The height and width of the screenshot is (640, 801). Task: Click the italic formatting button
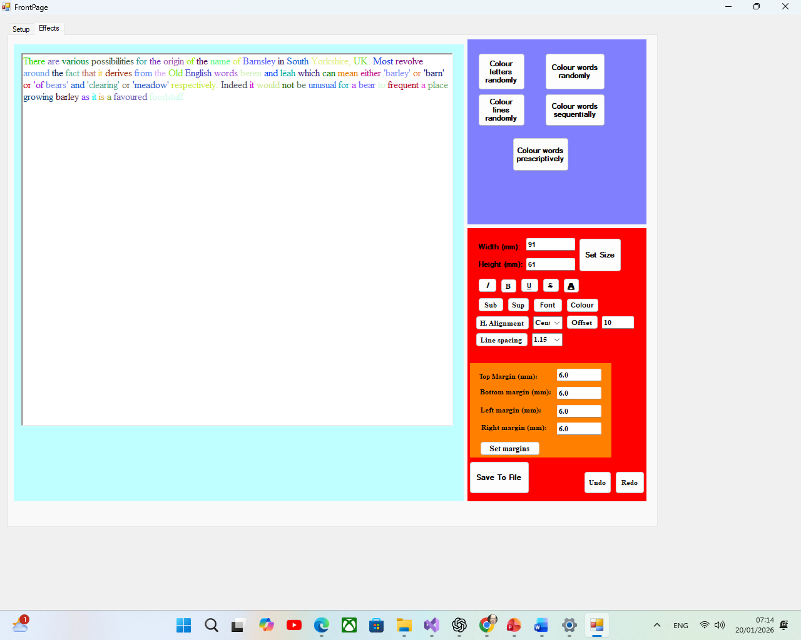[x=487, y=286]
